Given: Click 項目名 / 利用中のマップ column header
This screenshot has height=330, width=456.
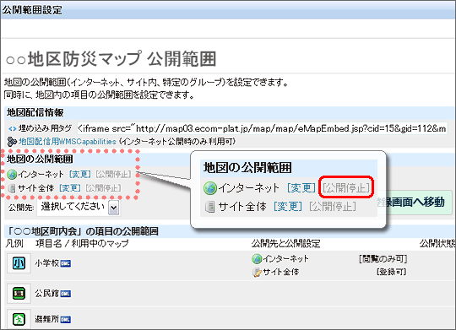Looking at the screenshot, I should [82, 243].
